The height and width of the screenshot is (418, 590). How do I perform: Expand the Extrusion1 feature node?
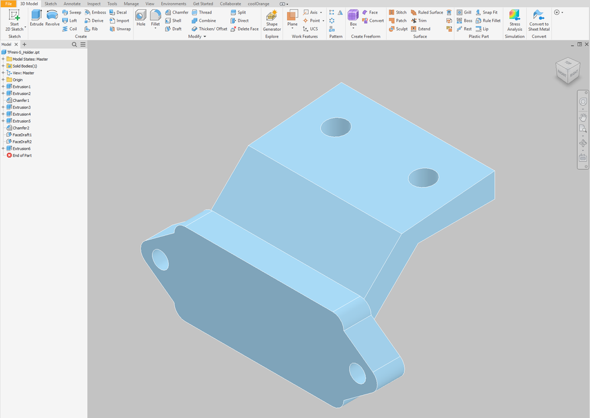coord(3,87)
